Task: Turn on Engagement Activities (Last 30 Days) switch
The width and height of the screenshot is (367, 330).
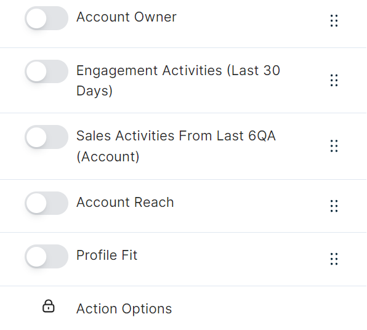Action: tap(47, 71)
